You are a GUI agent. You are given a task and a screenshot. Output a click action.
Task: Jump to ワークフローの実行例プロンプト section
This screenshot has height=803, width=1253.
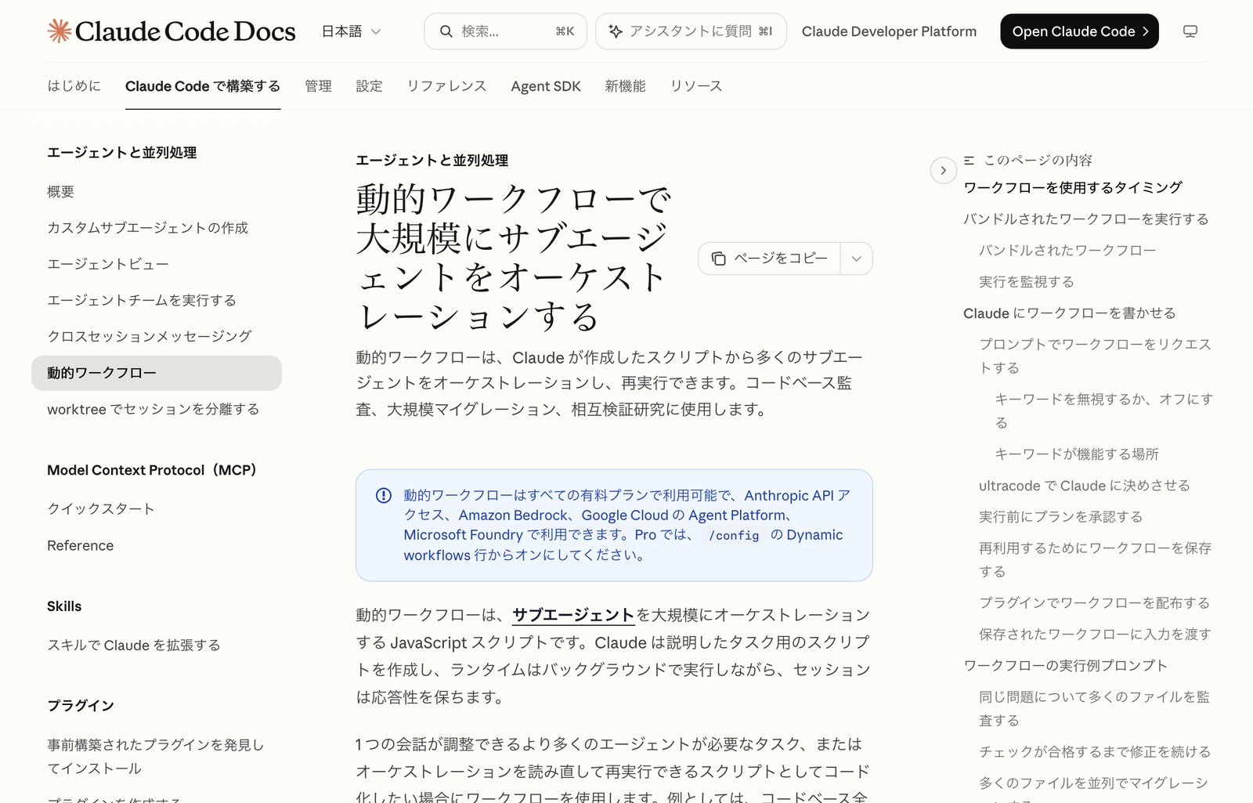tap(1066, 665)
